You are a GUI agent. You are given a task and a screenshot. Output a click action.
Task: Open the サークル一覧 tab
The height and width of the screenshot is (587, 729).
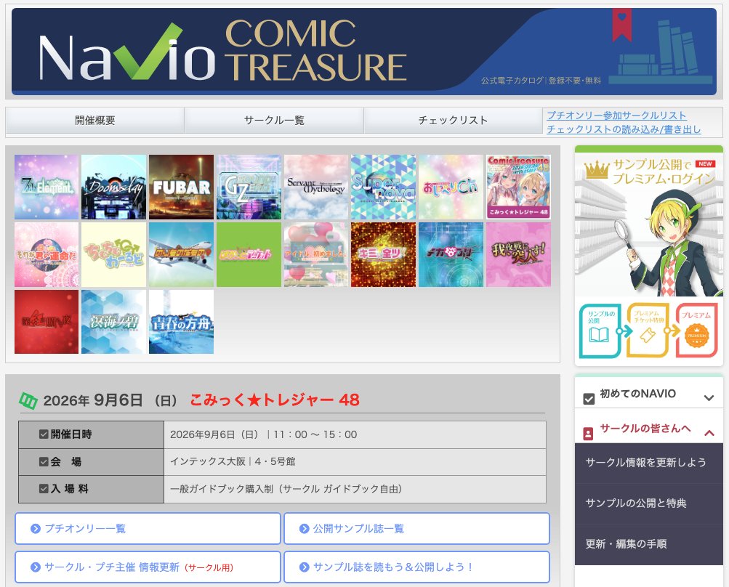tap(274, 121)
